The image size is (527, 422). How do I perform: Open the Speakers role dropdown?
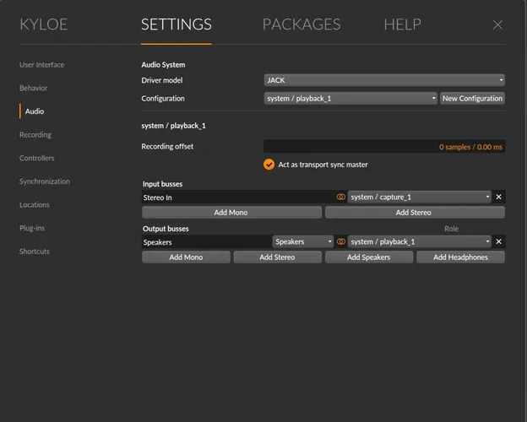click(303, 241)
